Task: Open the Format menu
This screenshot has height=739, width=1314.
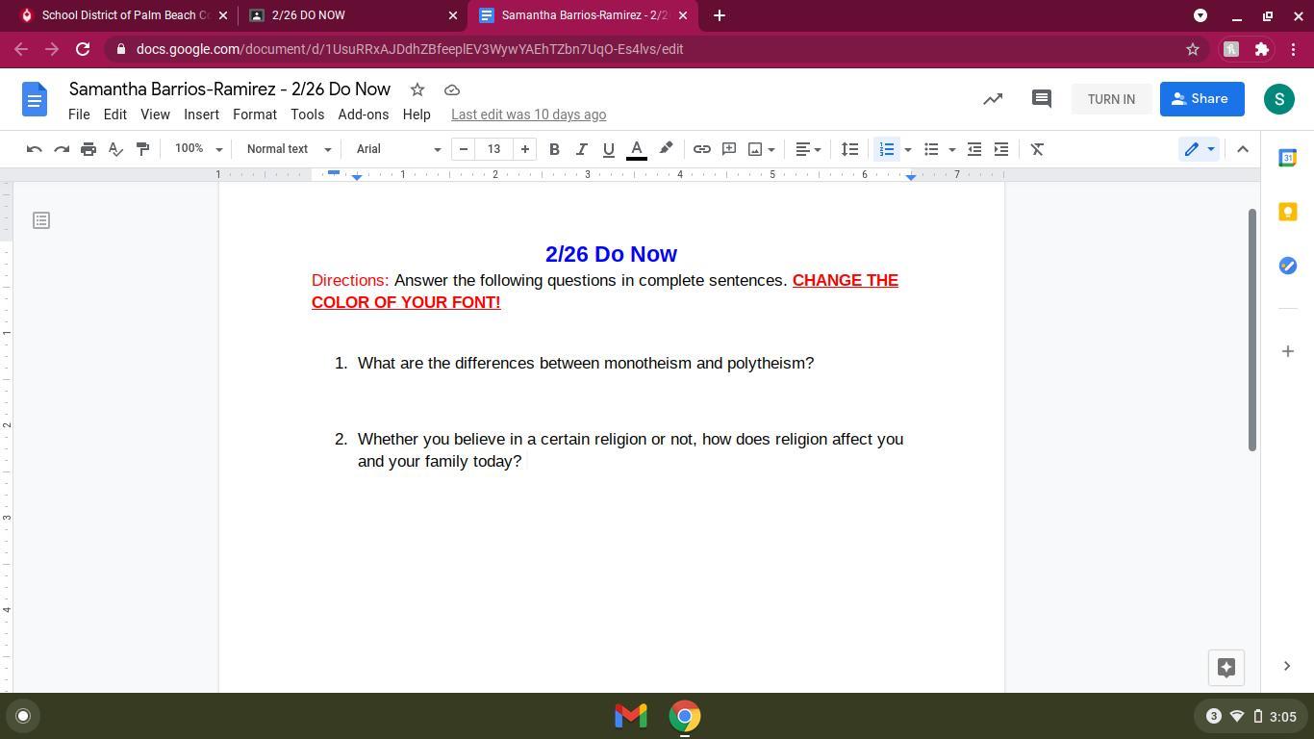Action: tap(254, 115)
